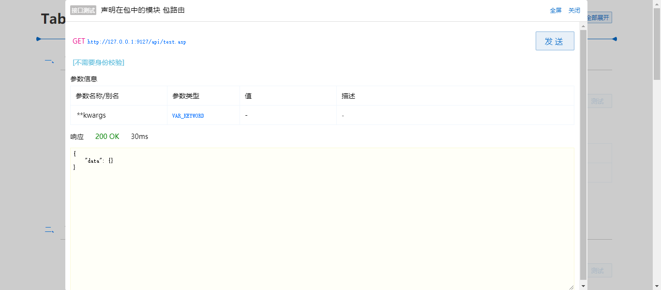Screen dimensions: 661x290
Task: Click the 接口测试 badge icon
Action: pos(82,10)
